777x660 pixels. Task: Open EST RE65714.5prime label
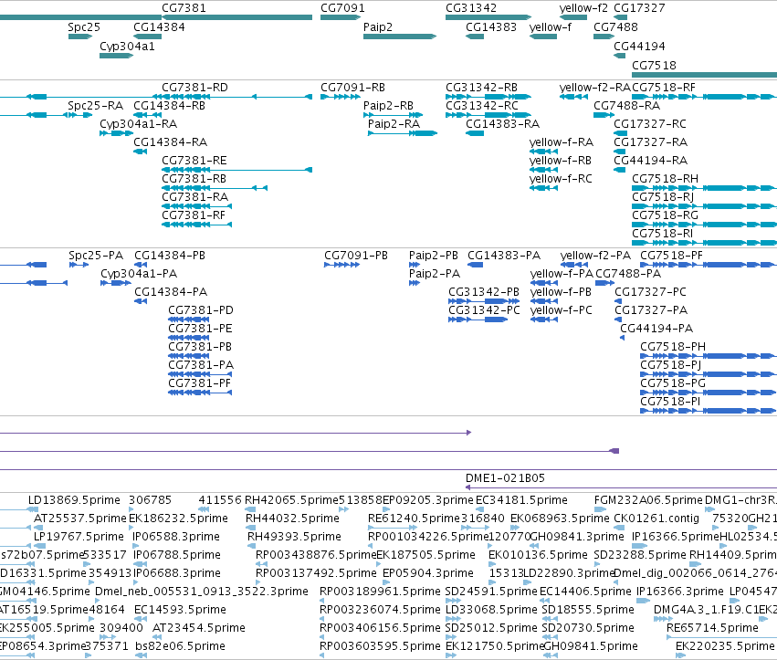coord(712,628)
